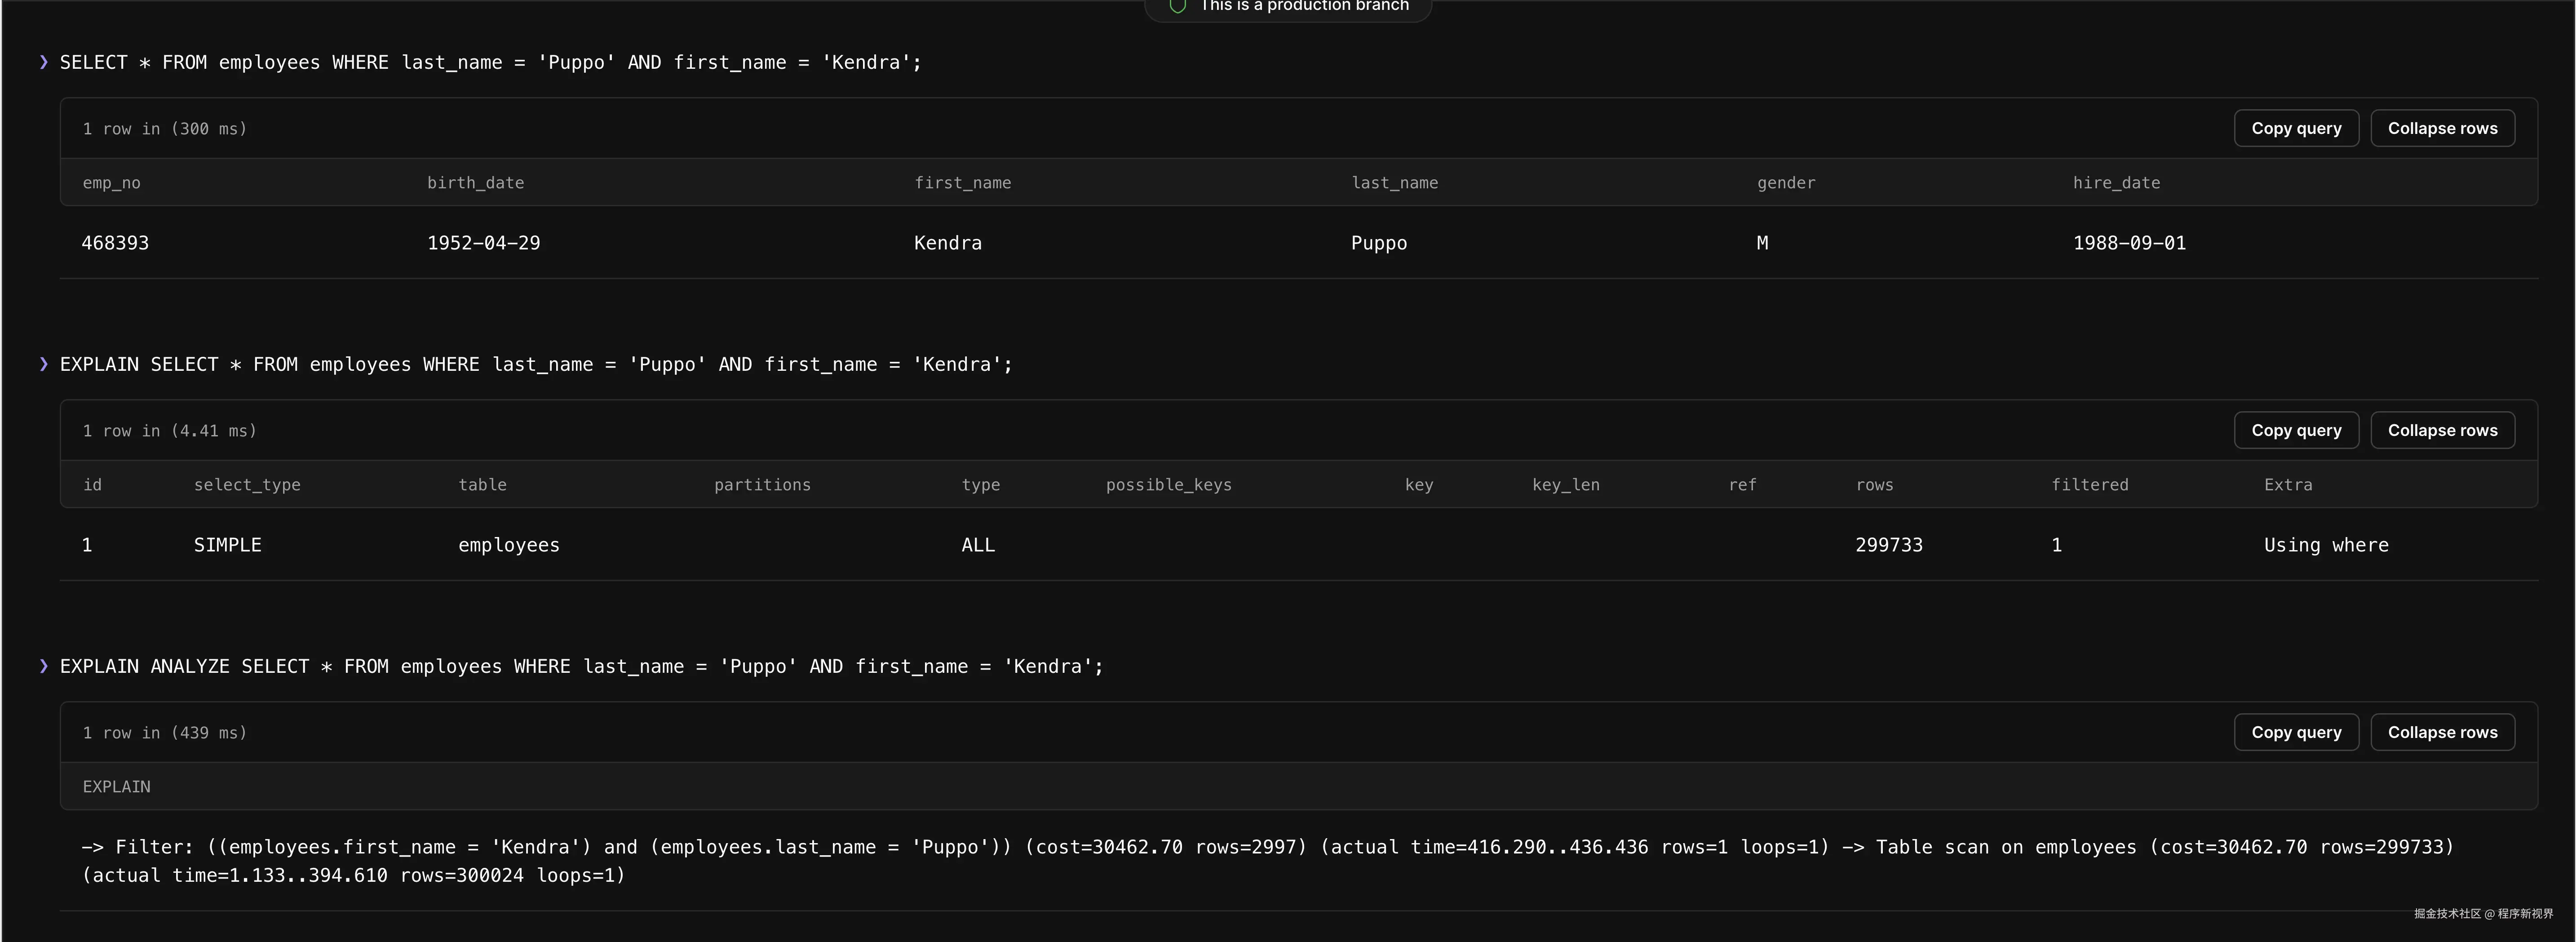Click the gender column header

1786,183
